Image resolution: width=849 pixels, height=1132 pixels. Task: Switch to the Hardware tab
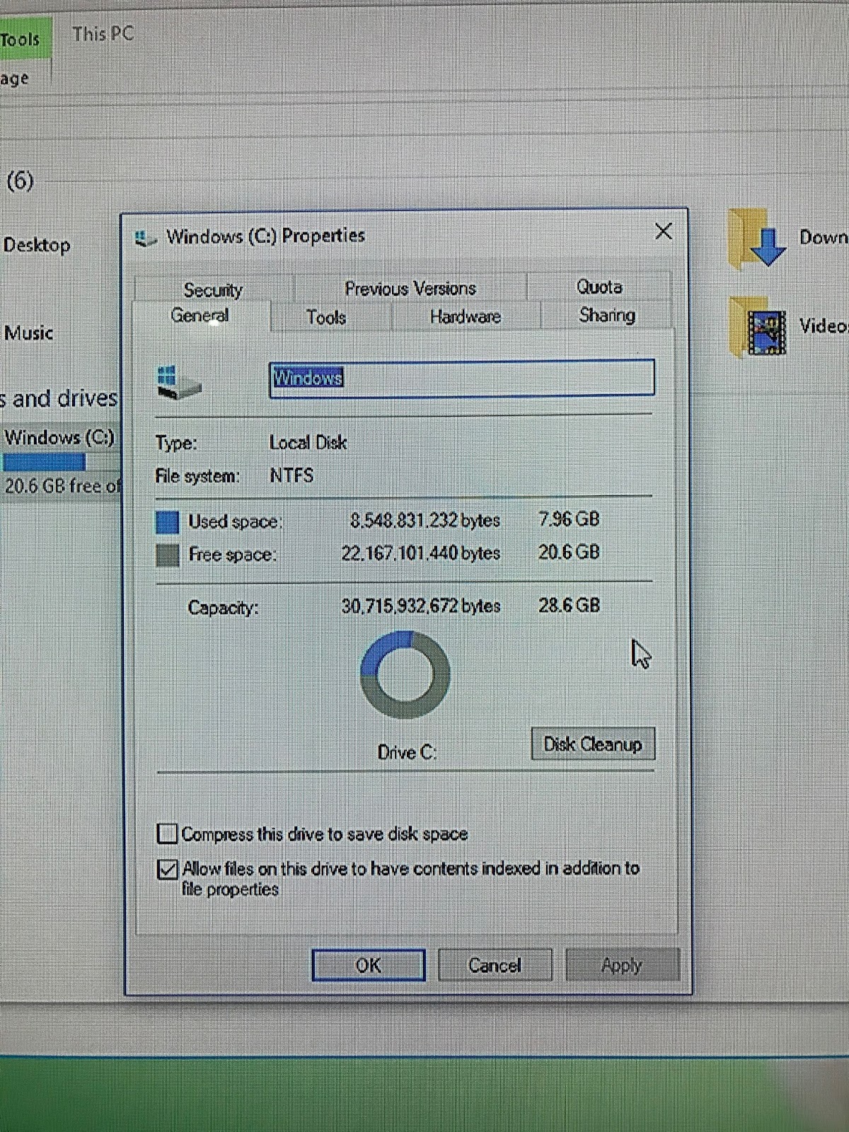click(x=466, y=316)
